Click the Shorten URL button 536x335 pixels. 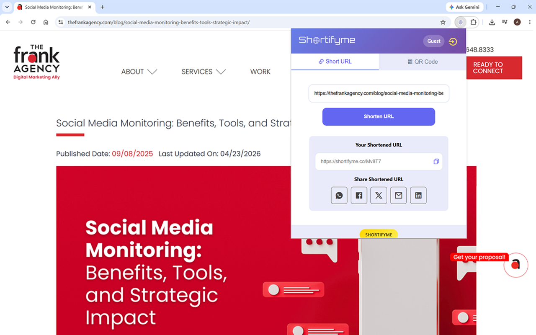[x=379, y=116]
